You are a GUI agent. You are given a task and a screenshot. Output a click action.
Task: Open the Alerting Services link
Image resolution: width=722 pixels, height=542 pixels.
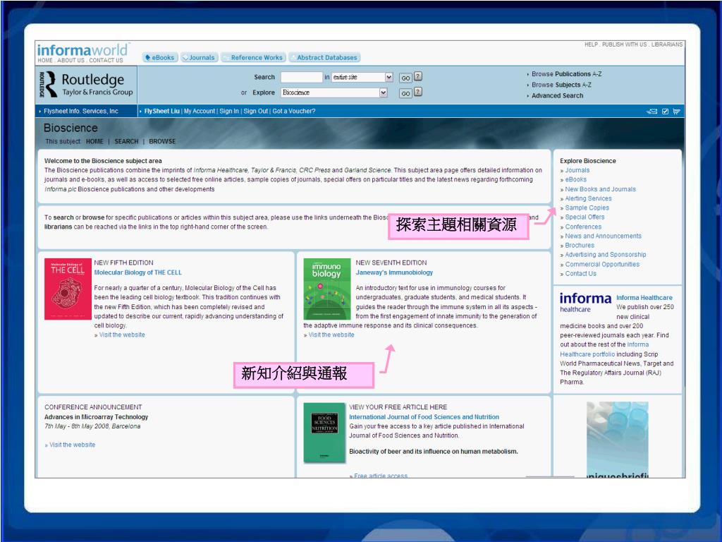(589, 198)
